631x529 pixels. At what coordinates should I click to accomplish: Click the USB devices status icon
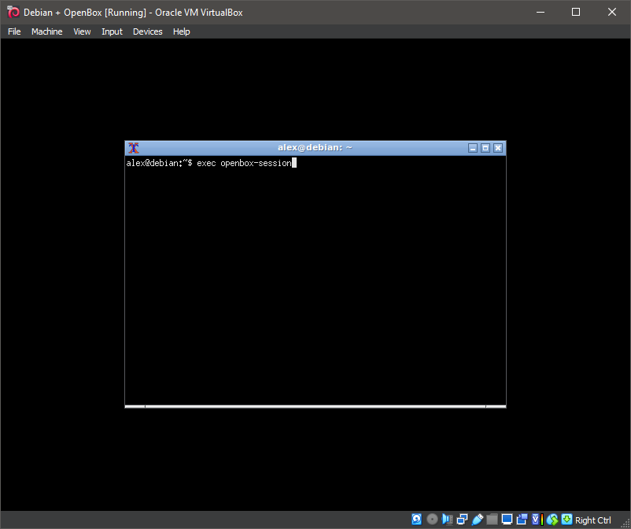tap(478, 520)
